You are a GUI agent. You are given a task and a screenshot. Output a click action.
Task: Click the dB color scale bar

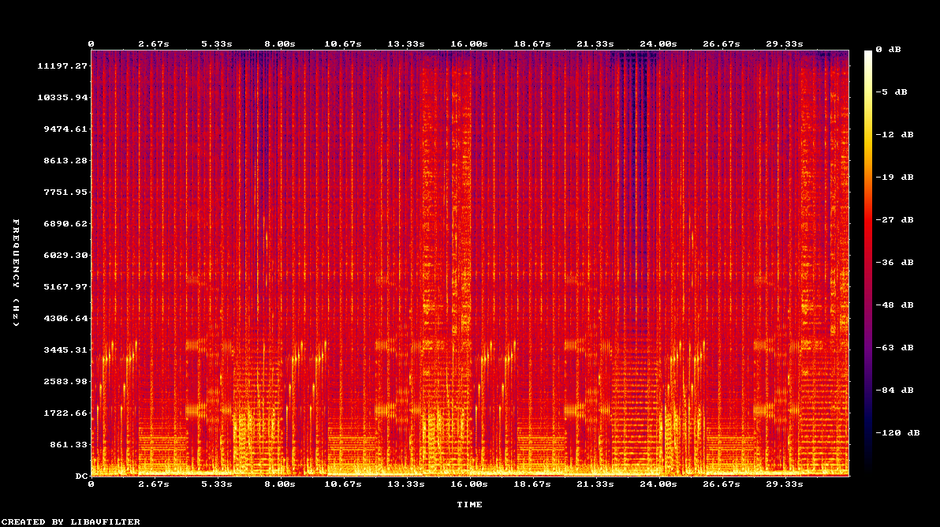868,263
